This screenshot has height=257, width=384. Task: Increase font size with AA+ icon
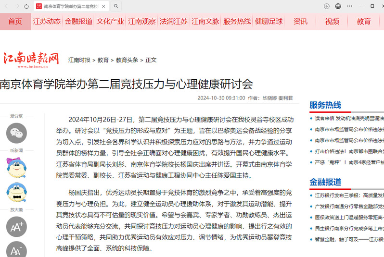pos(16,227)
